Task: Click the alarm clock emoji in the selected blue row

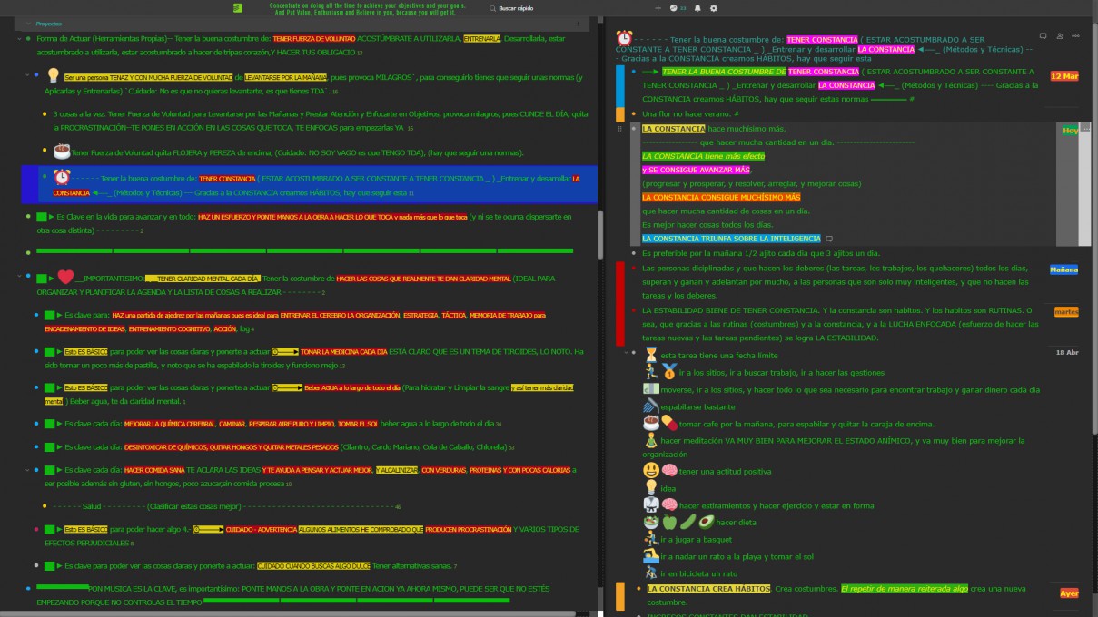Action: coord(62,178)
